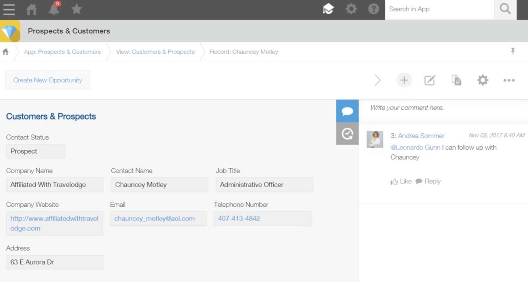Duplicate the record via the copy icon
This screenshot has height=282, width=528.
(456, 80)
